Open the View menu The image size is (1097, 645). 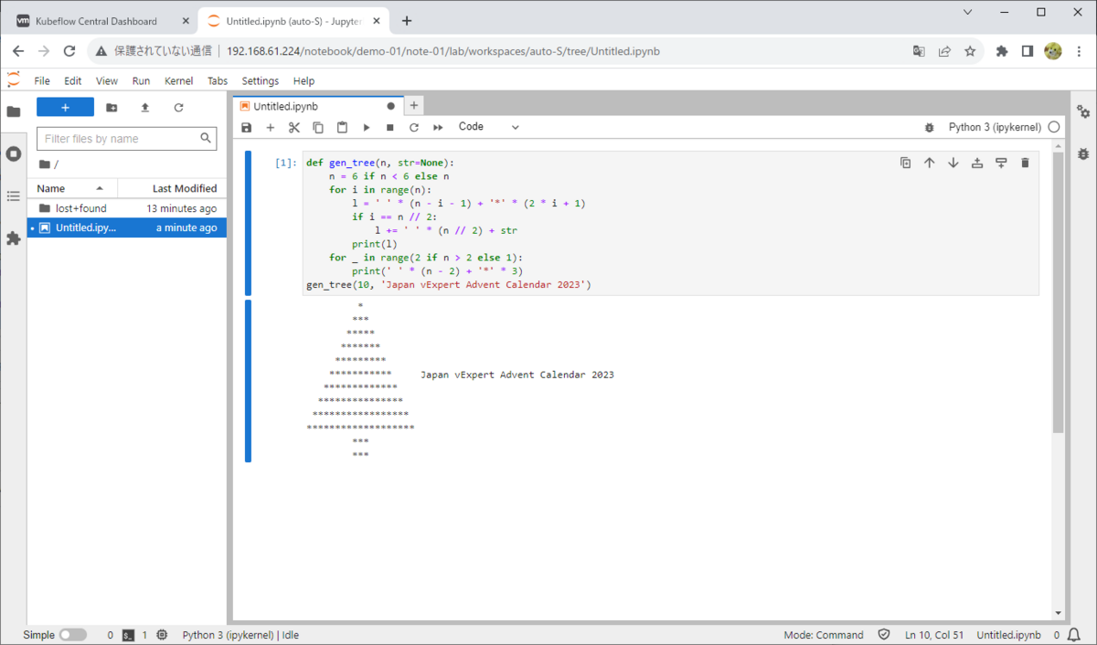107,80
